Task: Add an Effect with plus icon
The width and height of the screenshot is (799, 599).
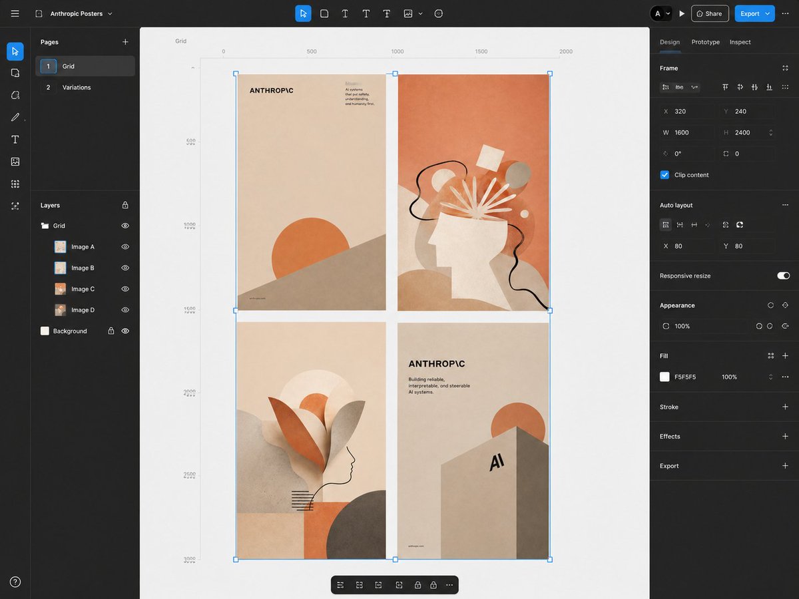Action: point(786,436)
